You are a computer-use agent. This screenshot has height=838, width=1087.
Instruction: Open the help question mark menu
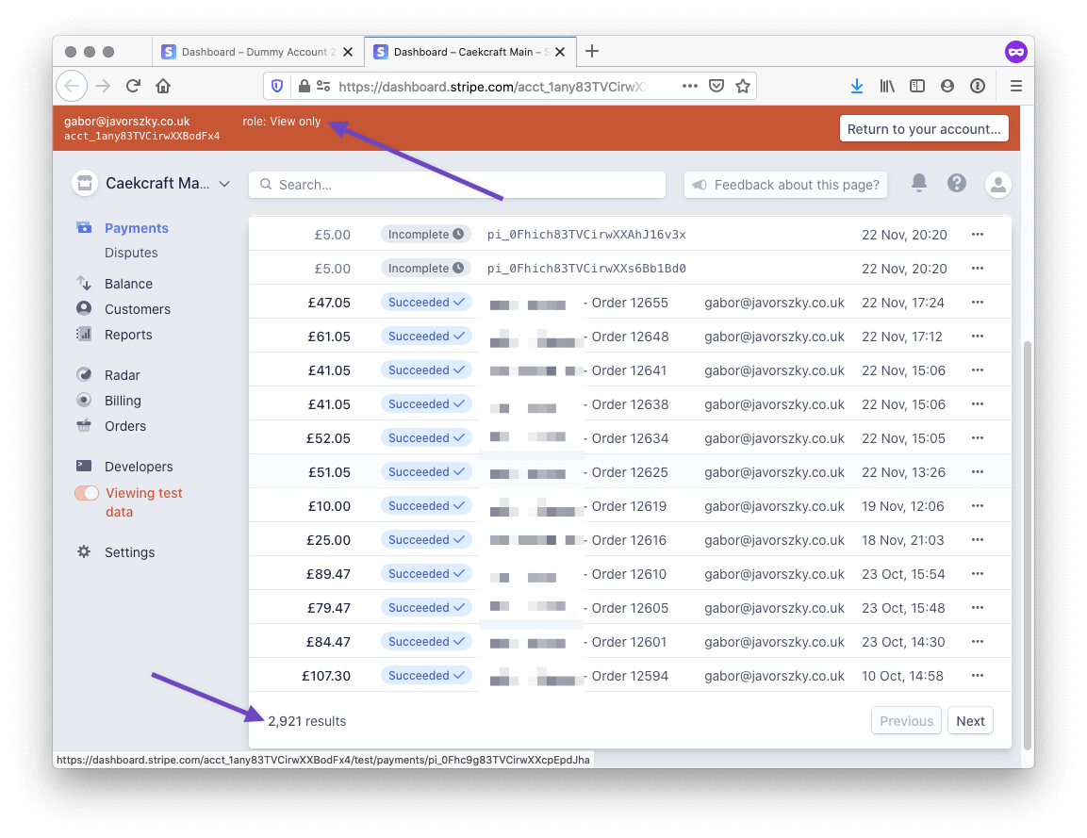coord(957,184)
